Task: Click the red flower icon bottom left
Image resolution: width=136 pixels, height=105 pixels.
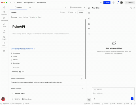Action: pyautogui.click(x=3, y=99)
